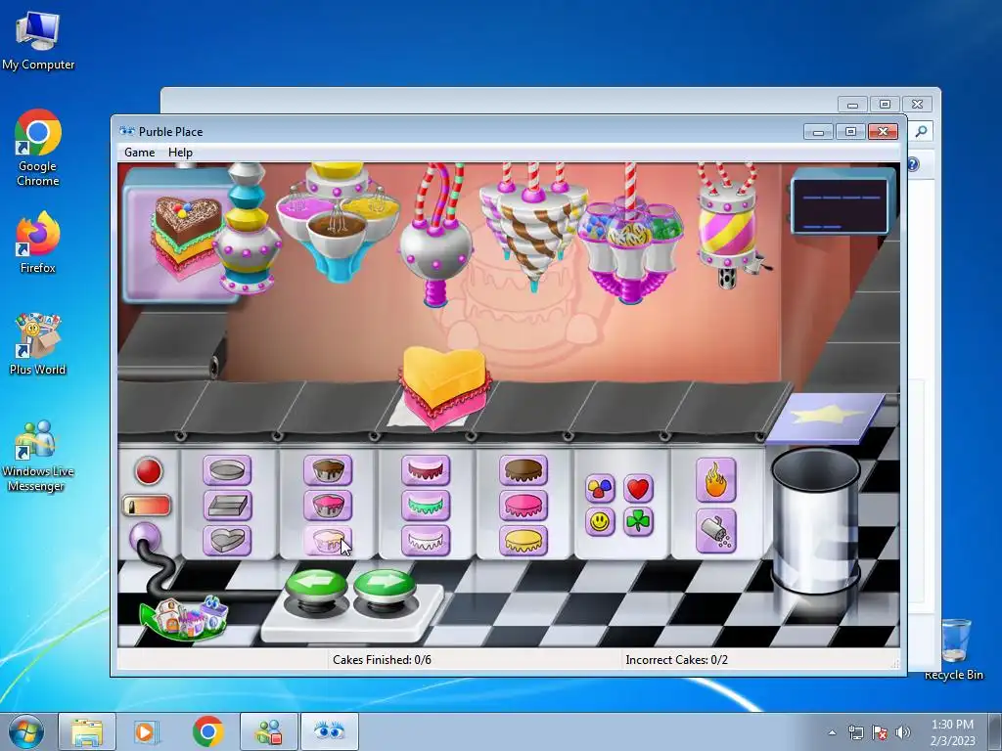The image size is (1002, 751).
Task: Pick the green clover decoration
Action: tap(638, 522)
